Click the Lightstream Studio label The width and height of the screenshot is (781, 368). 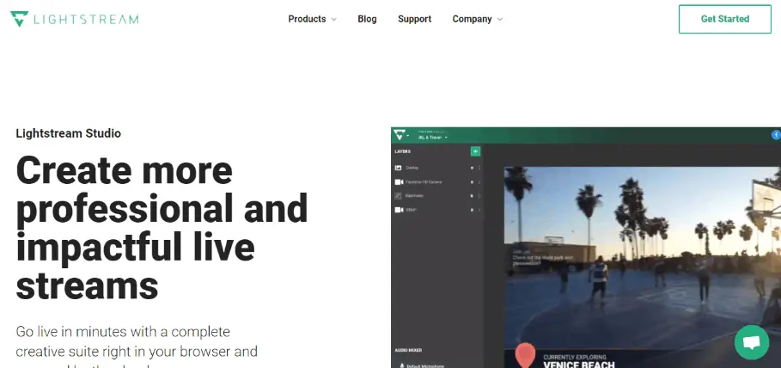click(x=68, y=133)
